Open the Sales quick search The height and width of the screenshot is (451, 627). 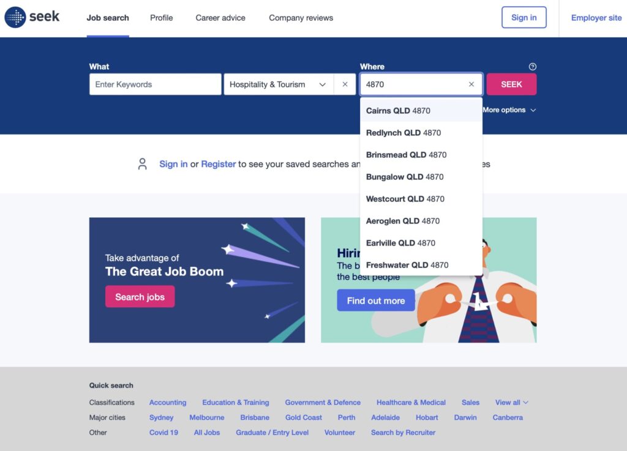point(470,402)
